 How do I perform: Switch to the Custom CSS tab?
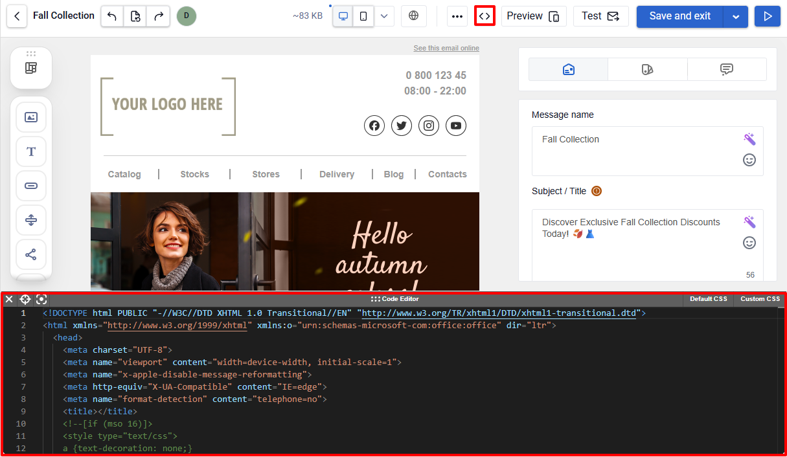click(x=760, y=299)
